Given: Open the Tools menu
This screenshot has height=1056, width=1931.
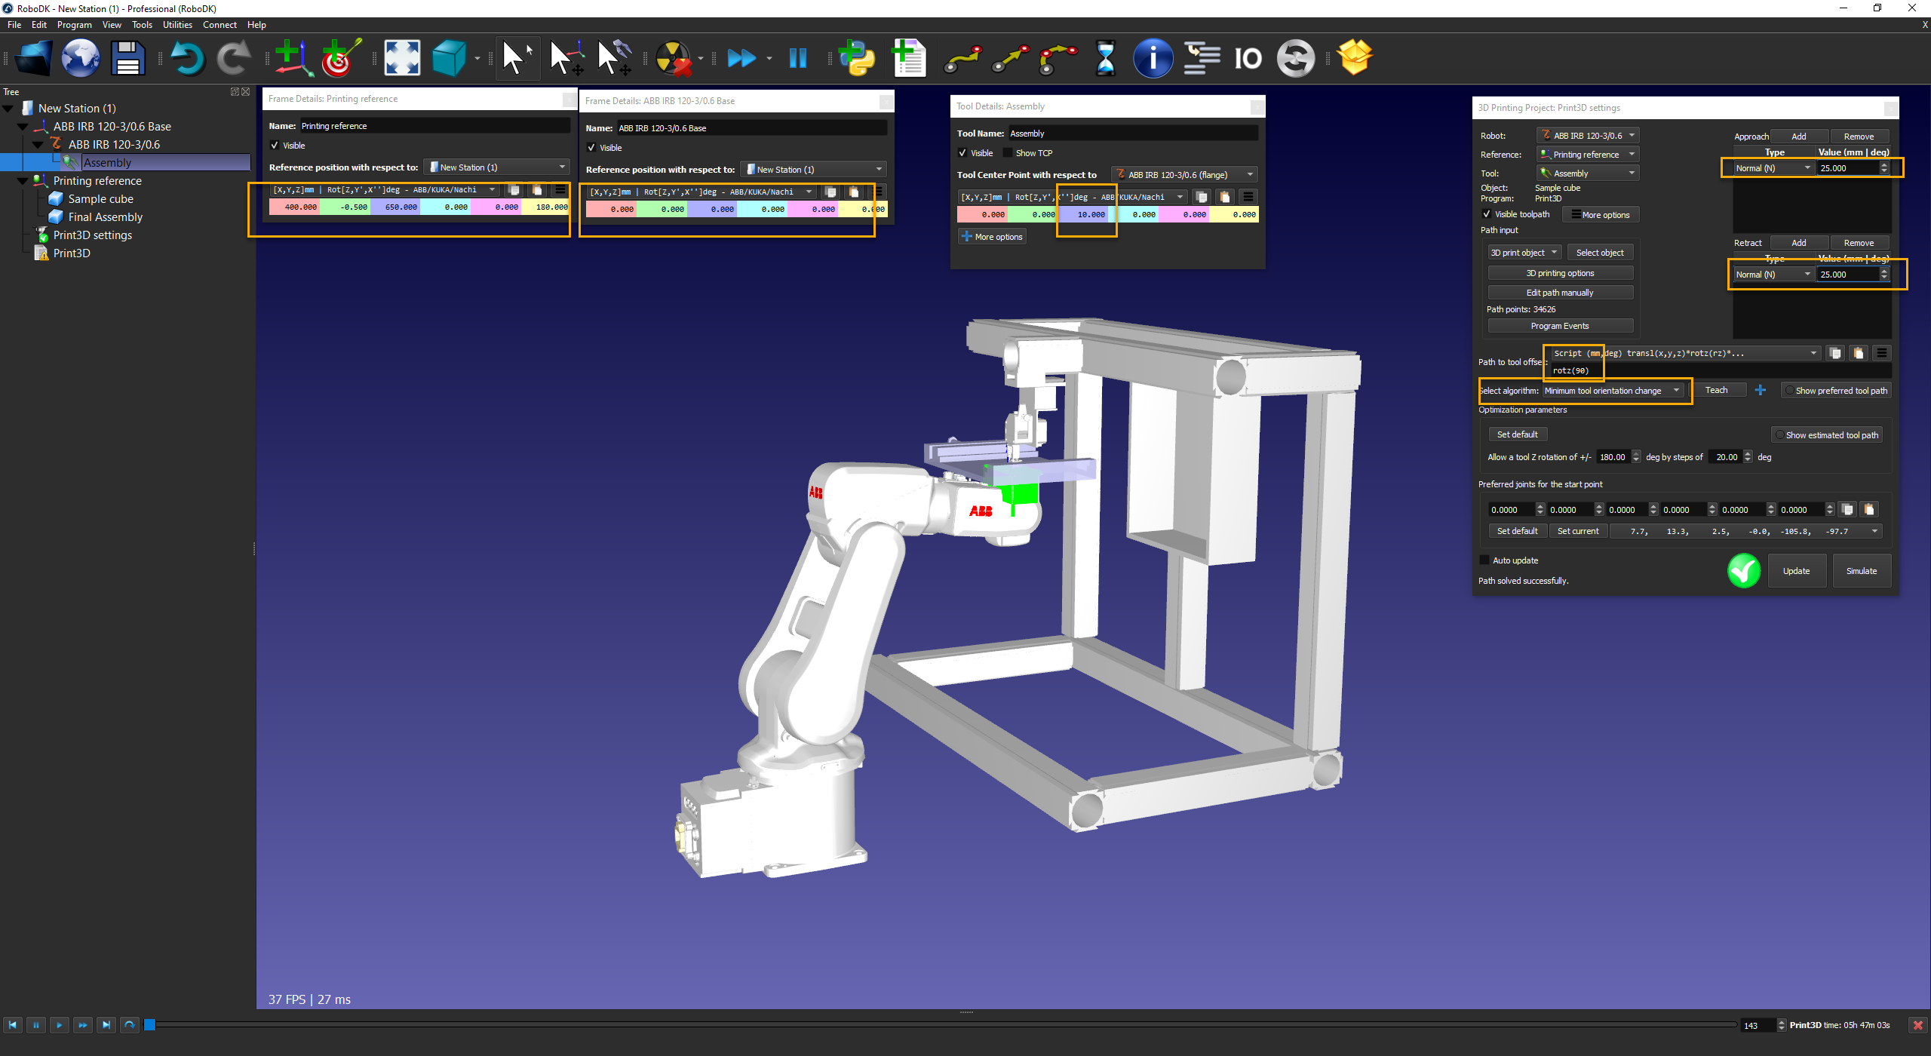Looking at the screenshot, I should tap(142, 25).
